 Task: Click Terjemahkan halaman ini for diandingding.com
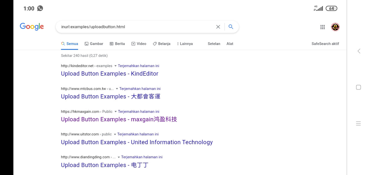(x=142, y=157)
